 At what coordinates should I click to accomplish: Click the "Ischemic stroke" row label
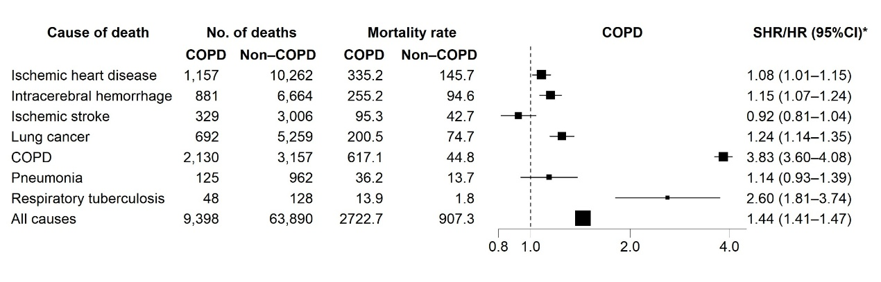pos(60,116)
